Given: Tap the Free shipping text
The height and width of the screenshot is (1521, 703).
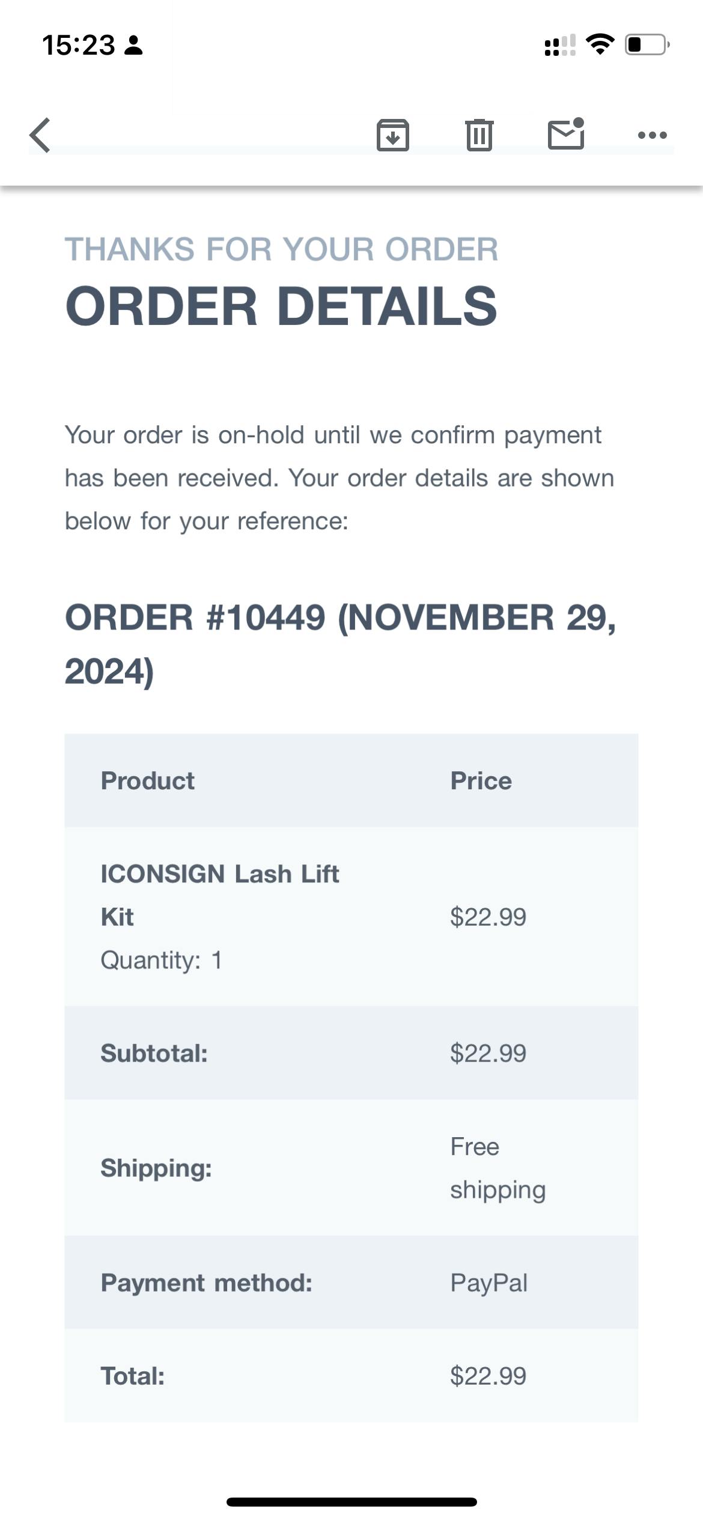Looking at the screenshot, I should click(498, 1168).
